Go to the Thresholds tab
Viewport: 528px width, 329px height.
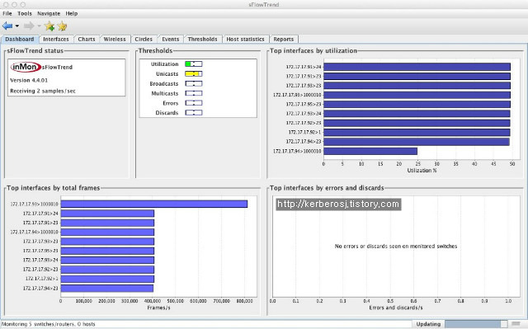[202, 39]
